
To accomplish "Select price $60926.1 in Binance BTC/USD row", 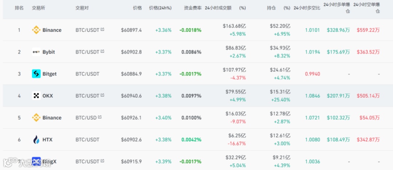I will point(131,117).
